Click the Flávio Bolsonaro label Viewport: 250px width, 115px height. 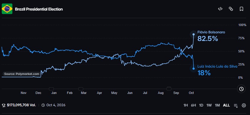click(211, 32)
